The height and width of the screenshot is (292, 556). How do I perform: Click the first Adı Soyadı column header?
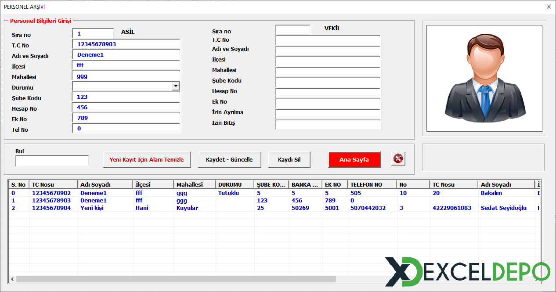point(105,184)
